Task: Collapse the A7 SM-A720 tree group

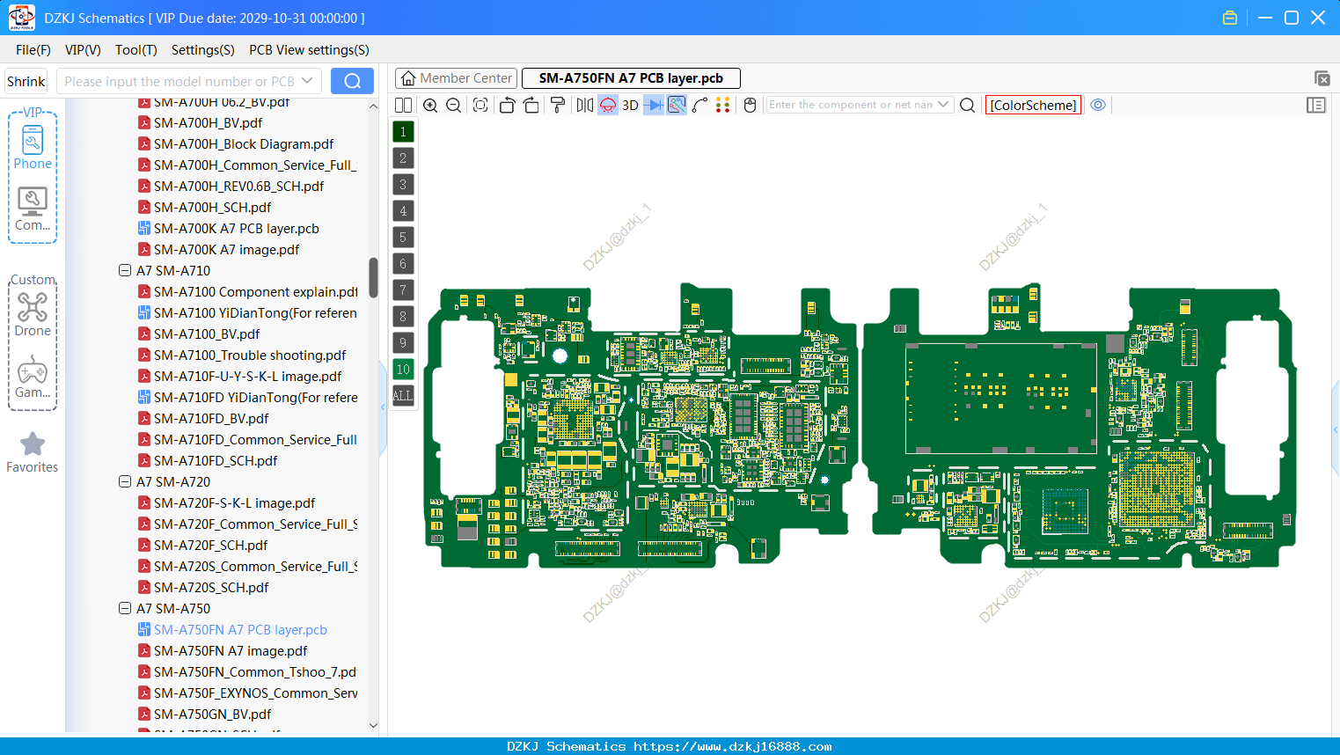Action: 125,481
